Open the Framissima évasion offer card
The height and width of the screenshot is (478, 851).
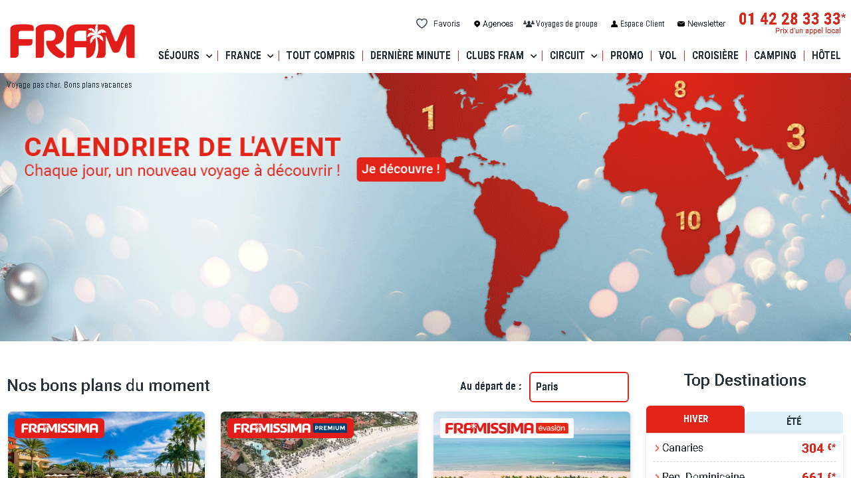[x=532, y=445]
